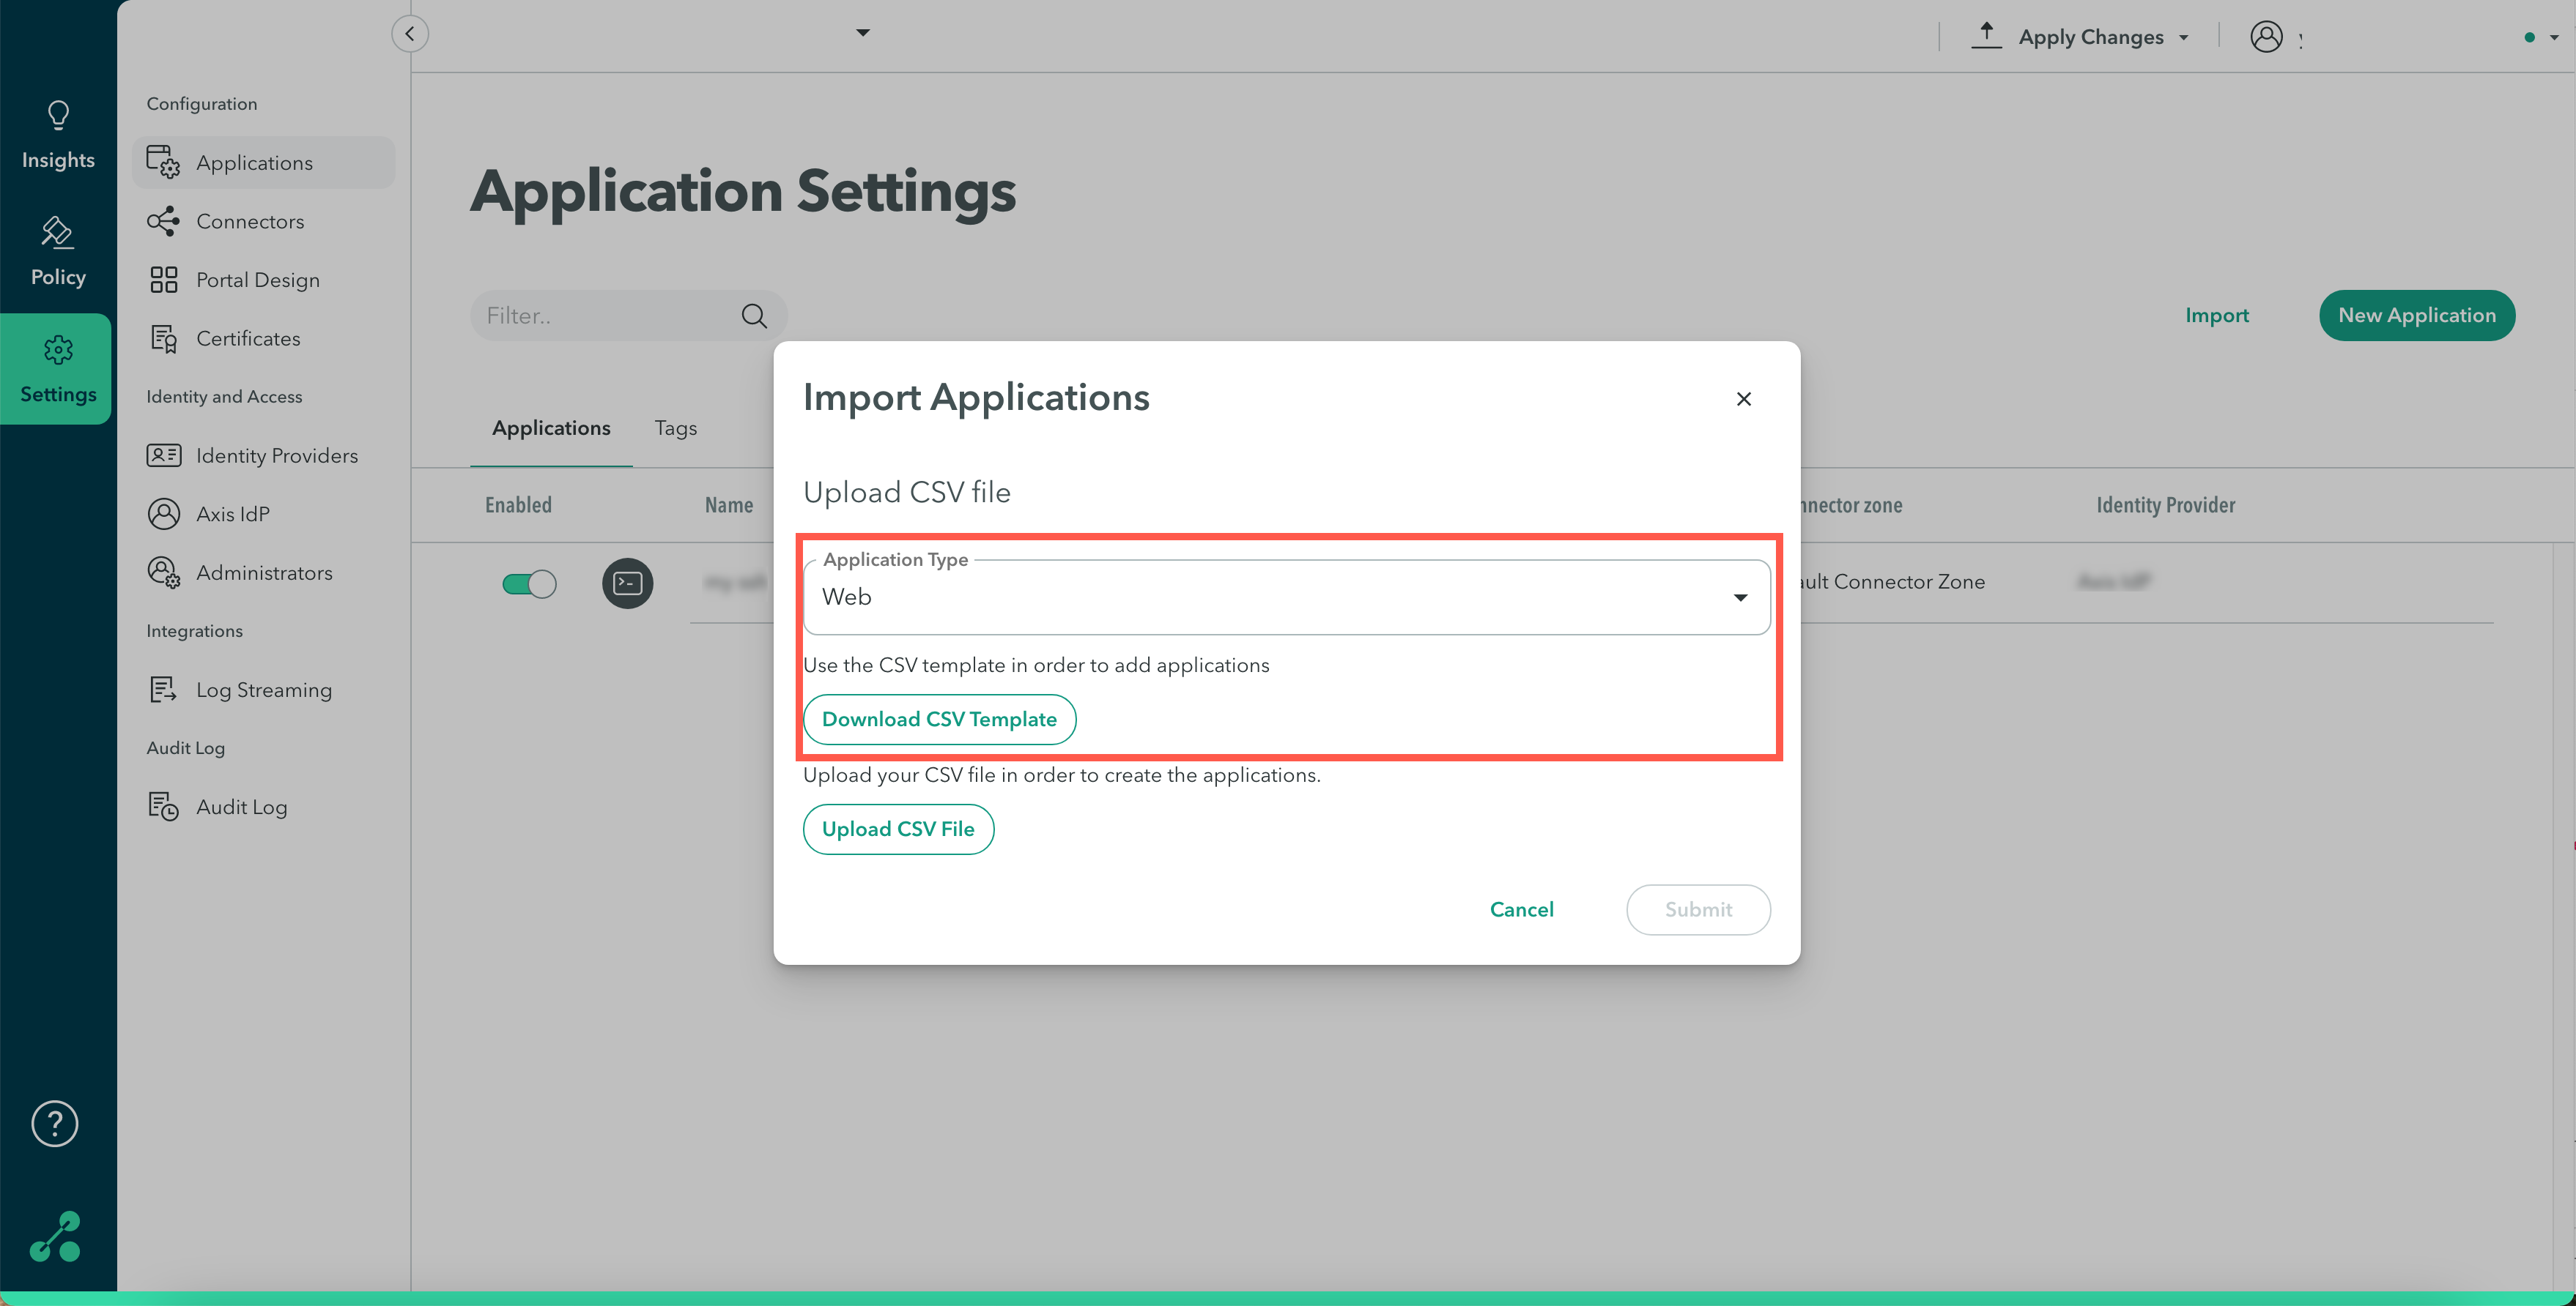Screen dimensions: 2576x1306
Task: Click the Axis logo at bottom left
Action: point(55,1237)
